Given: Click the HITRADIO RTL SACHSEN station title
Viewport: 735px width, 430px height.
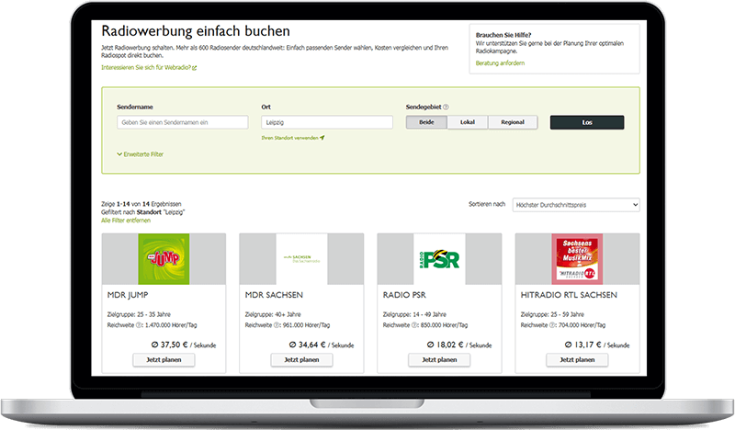Looking at the screenshot, I should click(569, 295).
